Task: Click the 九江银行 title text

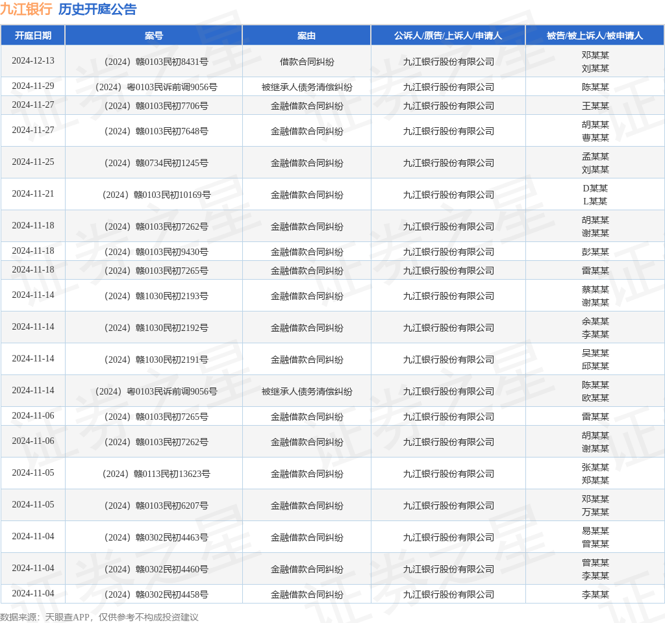Action: click(x=26, y=9)
